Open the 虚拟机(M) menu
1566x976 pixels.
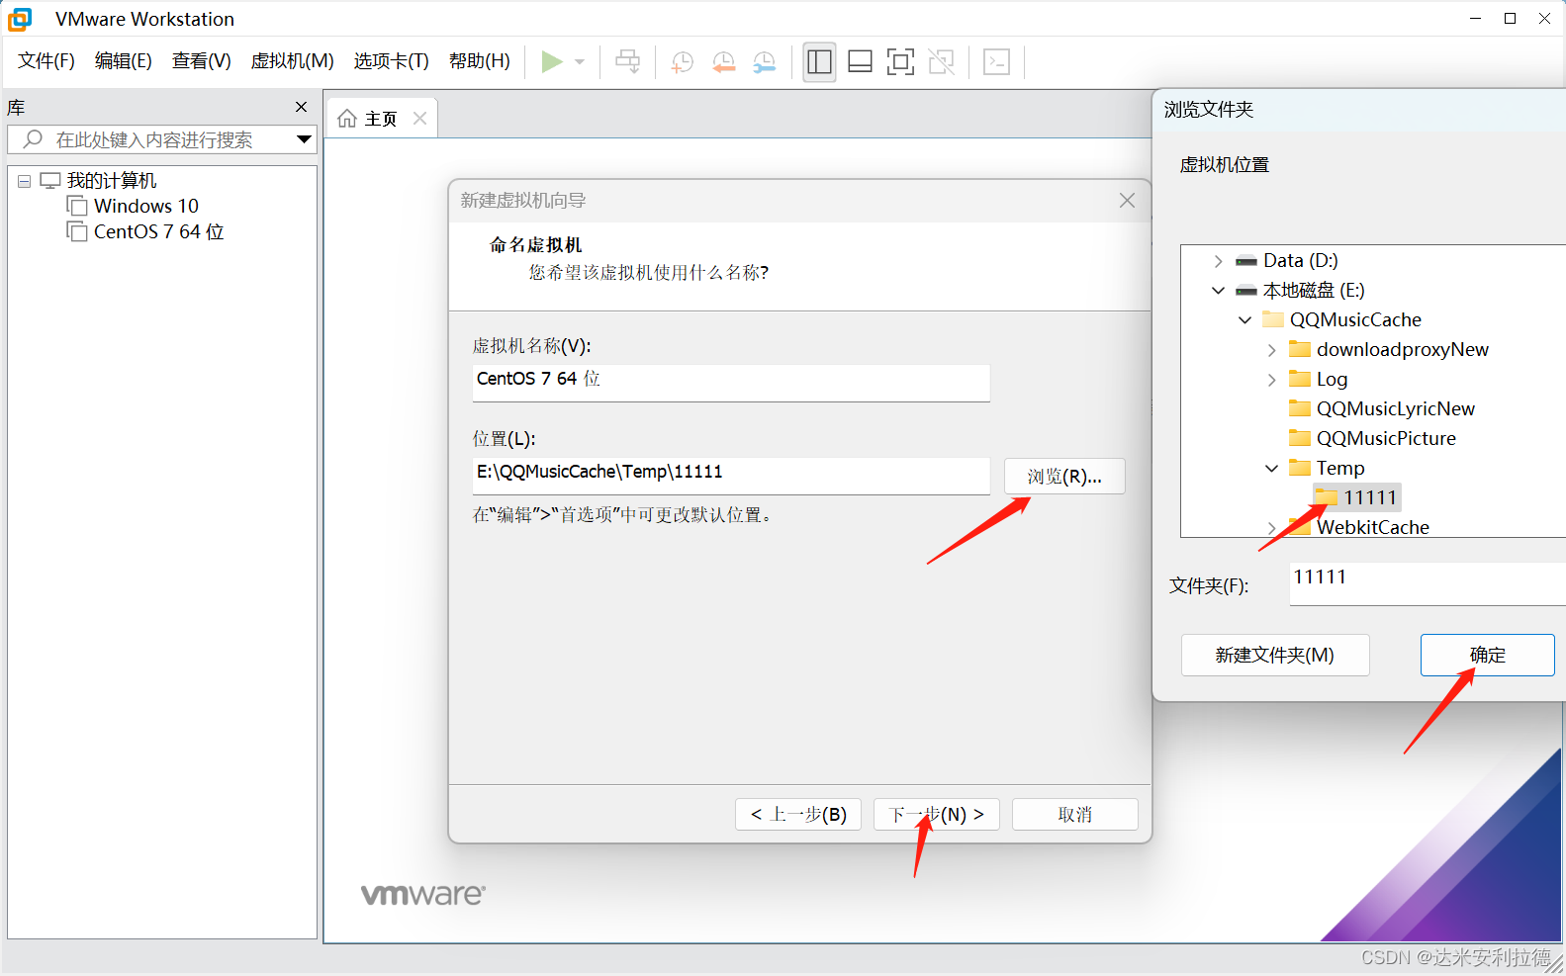pos(293,61)
